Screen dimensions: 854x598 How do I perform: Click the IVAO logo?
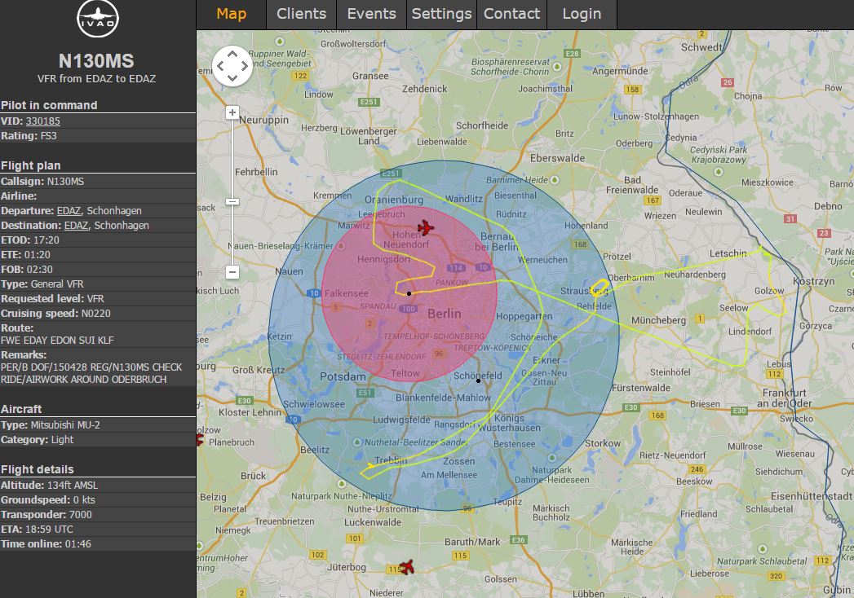click(x=98, y=19)
